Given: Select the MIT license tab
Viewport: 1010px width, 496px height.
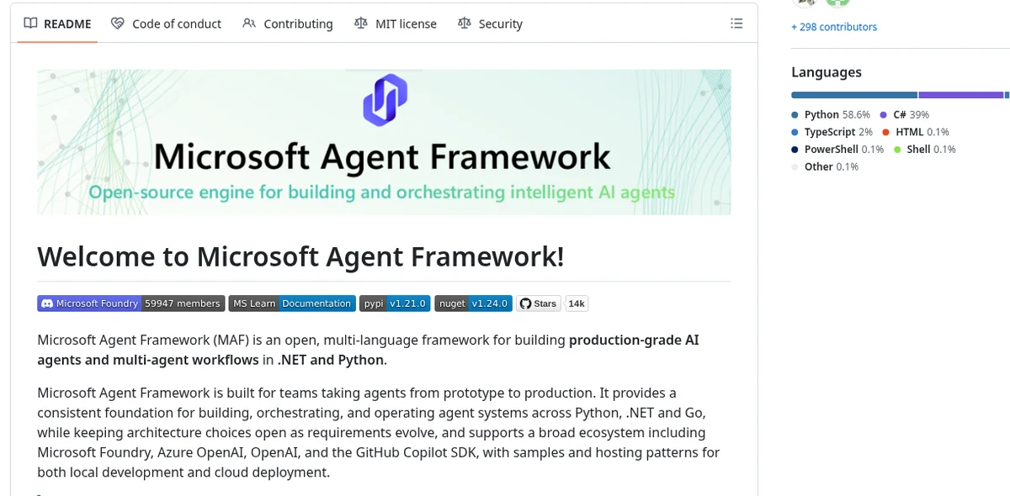Looking at the screenshot, I should (396, 24).
